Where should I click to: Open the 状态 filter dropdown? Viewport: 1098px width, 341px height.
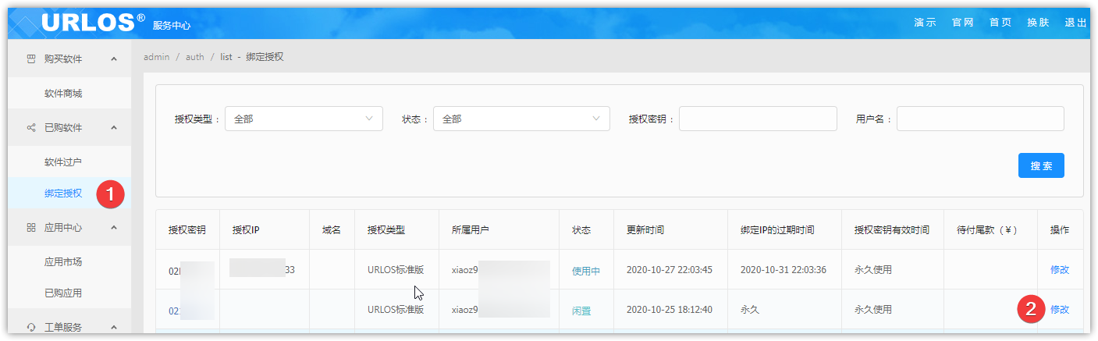[x=521, y=119]
